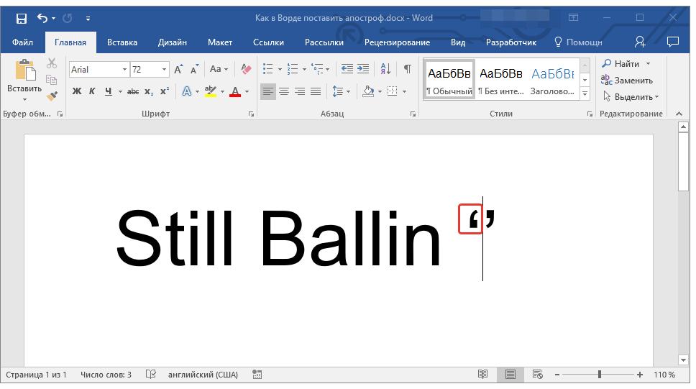This screenshot has width=696, height=389.
Task: Click the Помощн tell-me box
Action: click(x=578, y=42)
